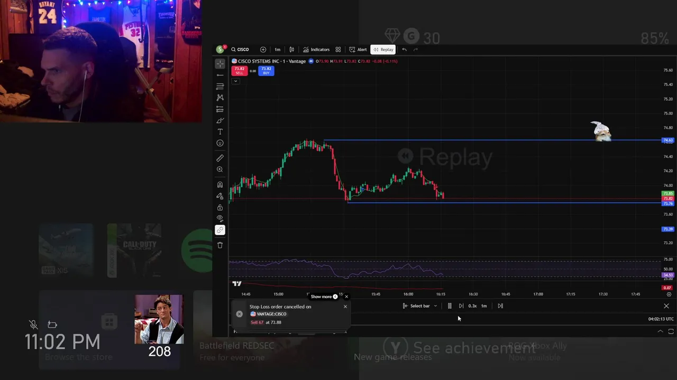Image resolution: width=677 pixels, height=380 pixels.
Task: Click the 73.76 blue price label
Action: pyautogui.click(x=668, y=203)
